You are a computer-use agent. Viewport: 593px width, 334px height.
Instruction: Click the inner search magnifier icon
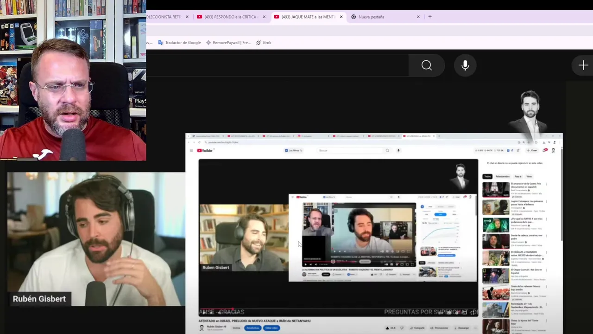387,150
